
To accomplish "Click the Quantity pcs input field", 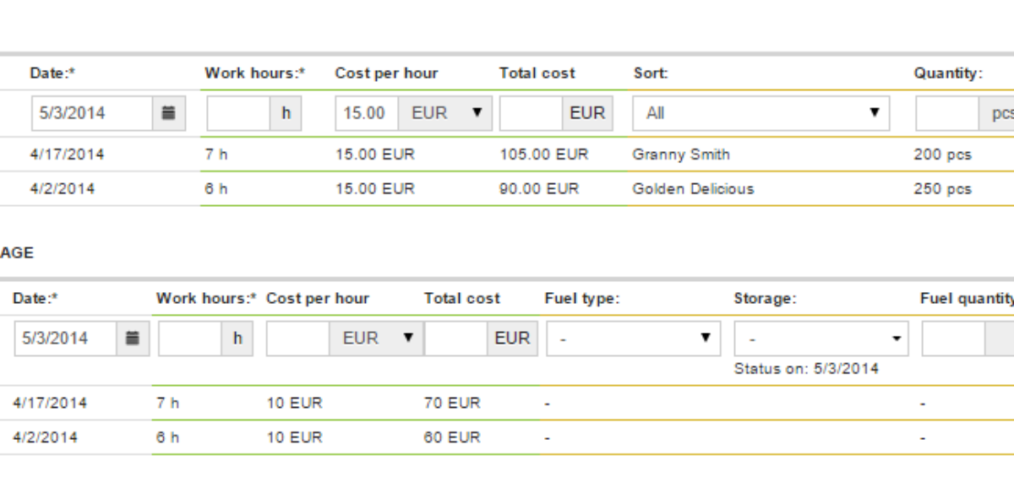I will [x=948, y=113].
